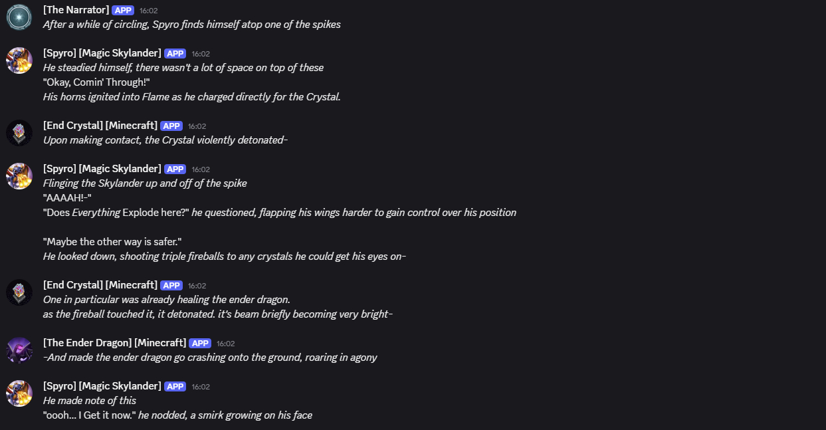This screenshot has height=430, width=826.
Task: Open End Crystal username above "One in particular"
Action: point(100,285)
